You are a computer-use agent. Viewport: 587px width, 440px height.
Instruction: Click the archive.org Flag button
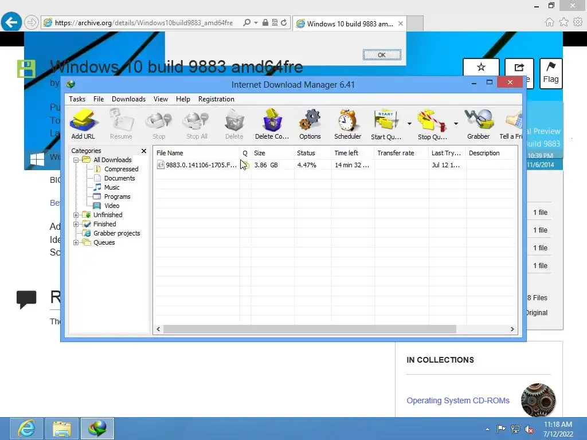pyautogui.click(x=551, y=73)
